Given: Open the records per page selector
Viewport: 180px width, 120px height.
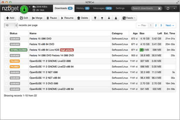Looking at the screenshot, I should [x=11, y=25].
